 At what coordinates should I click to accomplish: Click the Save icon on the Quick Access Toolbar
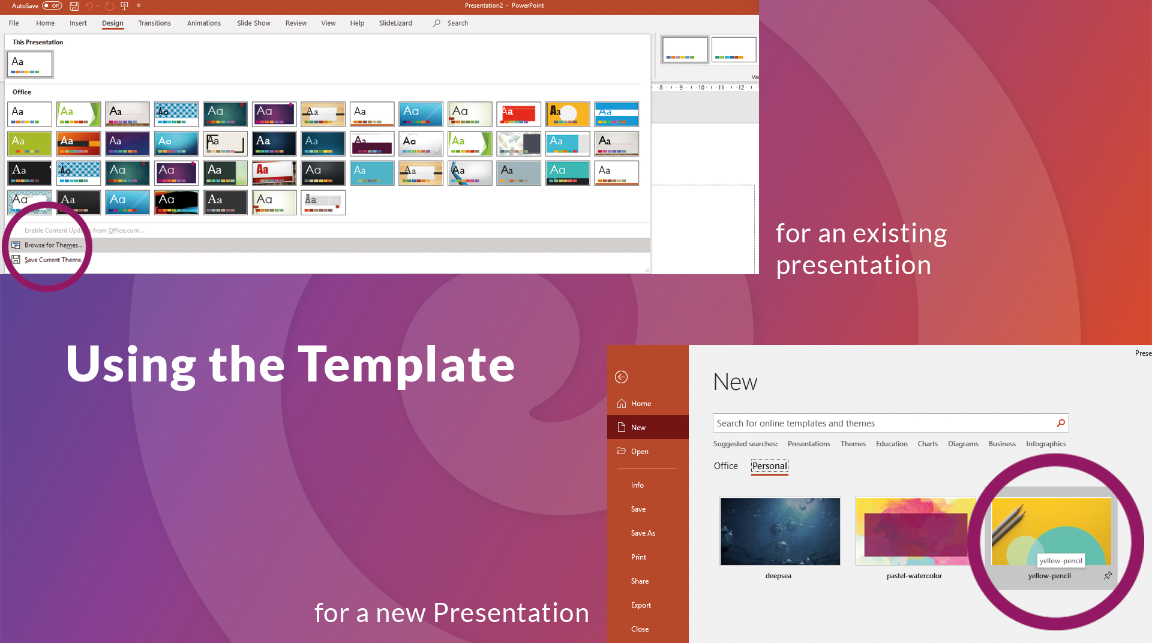click(74, 6)
